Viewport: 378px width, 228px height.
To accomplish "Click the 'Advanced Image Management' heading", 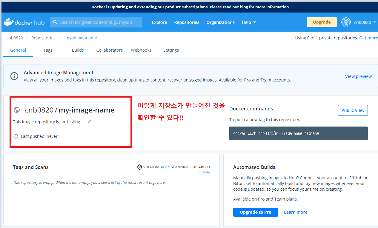I will [x=59, y=73].
